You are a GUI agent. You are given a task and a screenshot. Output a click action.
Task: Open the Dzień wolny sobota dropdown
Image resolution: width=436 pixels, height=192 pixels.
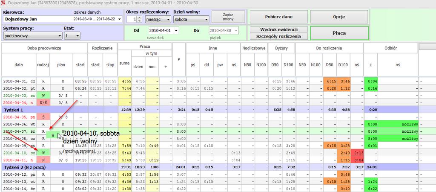point(191,20)
